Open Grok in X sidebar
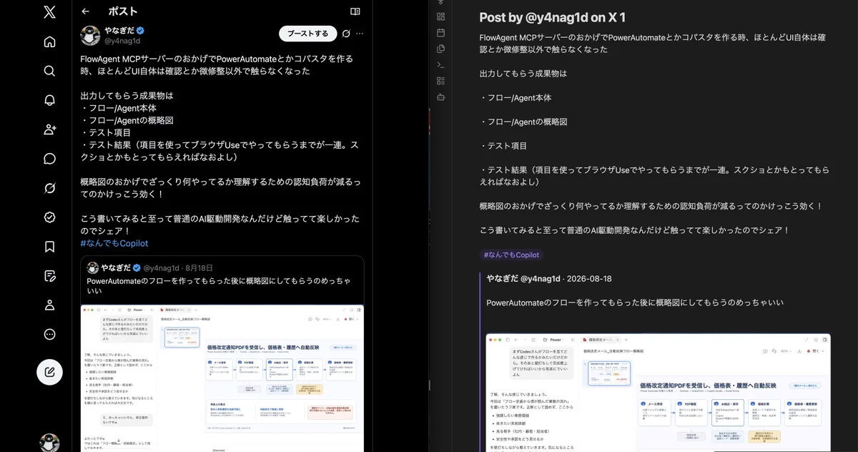Screen dimensions: 858x452 pyautogui.click(x=49, y=188)
